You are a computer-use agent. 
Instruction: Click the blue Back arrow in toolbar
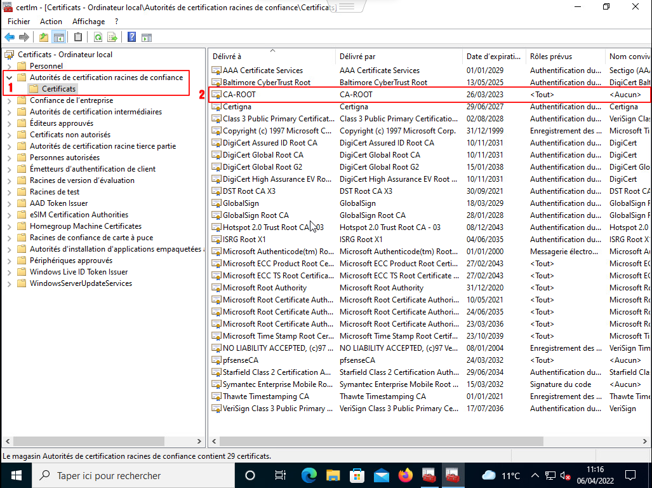click(10, 37)
